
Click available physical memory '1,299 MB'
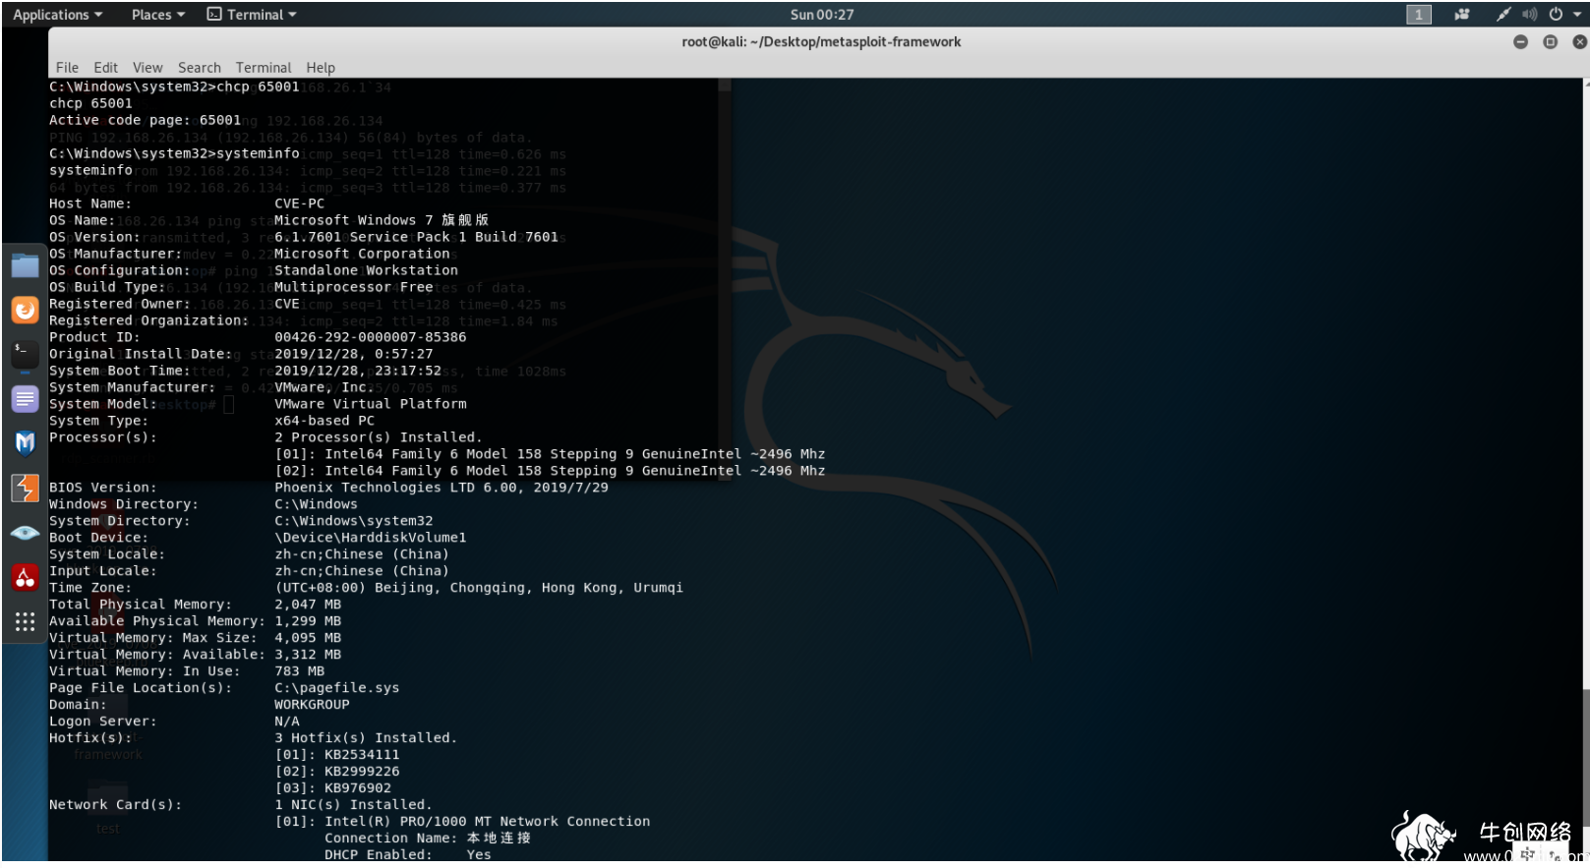308,621
